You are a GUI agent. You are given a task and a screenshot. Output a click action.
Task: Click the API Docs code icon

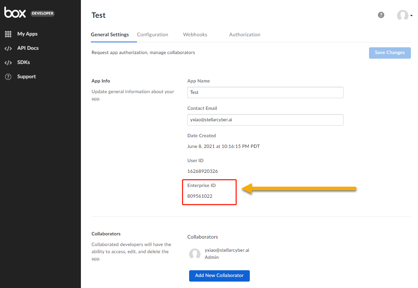pyautogui.click(x=8, y=48)
